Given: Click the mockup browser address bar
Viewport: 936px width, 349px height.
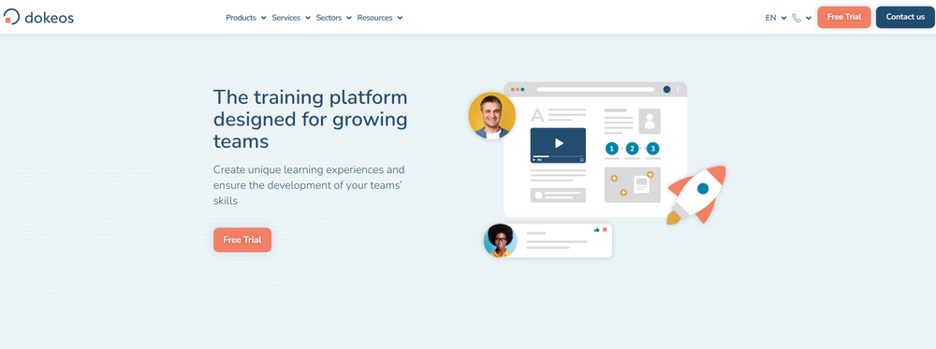Looking at the screenshot, I should click(x=595, y=90).
